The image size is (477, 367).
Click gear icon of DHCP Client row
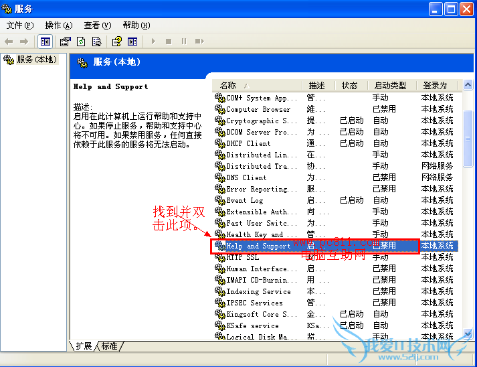[219, 143]
